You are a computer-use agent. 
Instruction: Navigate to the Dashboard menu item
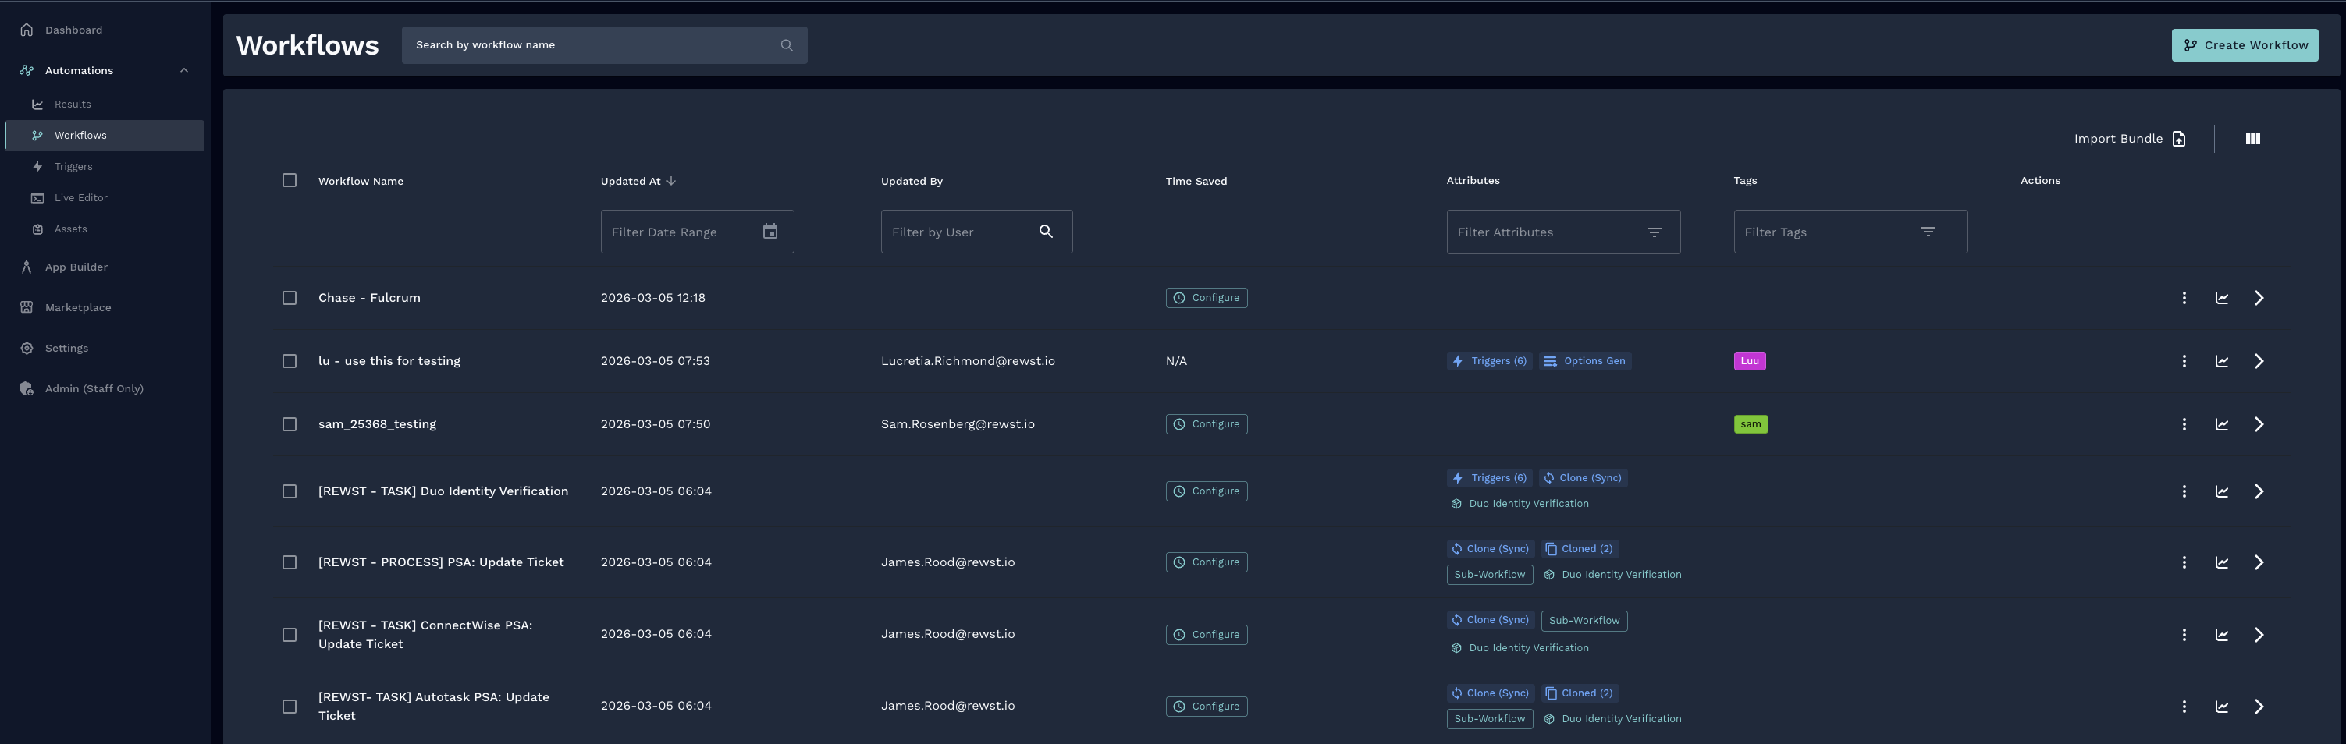[73, 29]
